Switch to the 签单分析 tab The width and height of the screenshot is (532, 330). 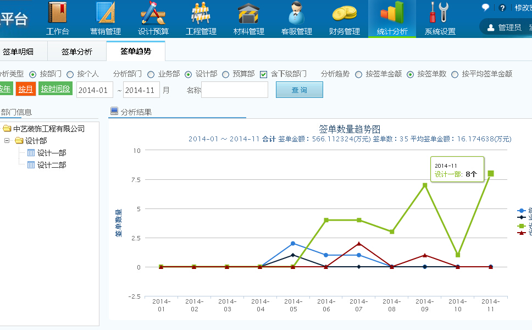coord(77,52)
